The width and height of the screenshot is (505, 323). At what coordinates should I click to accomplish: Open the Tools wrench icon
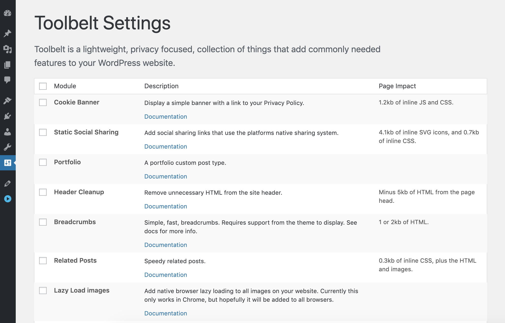coord(8,147)
